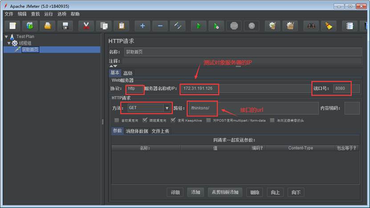Click the collapse arrows below 注释
The height and width of the screenshot is (208, 370).
coord(113,66)
